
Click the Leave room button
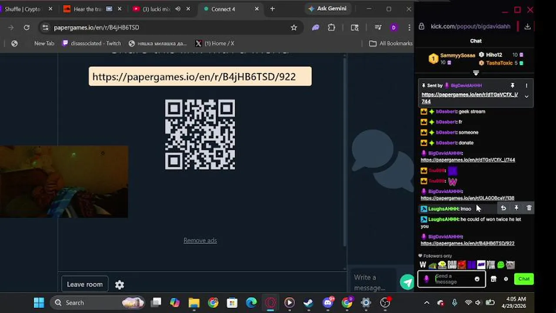pyautogui.click(x=85, y=284)
